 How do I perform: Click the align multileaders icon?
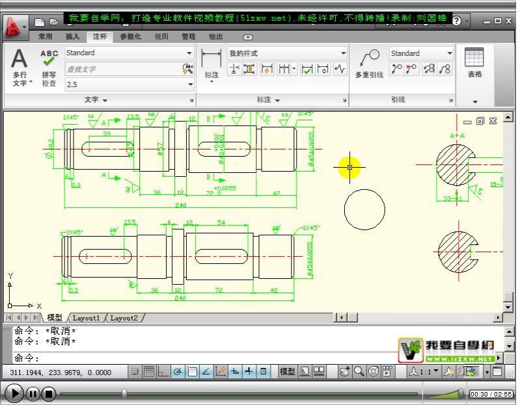[x=430, y=69]
